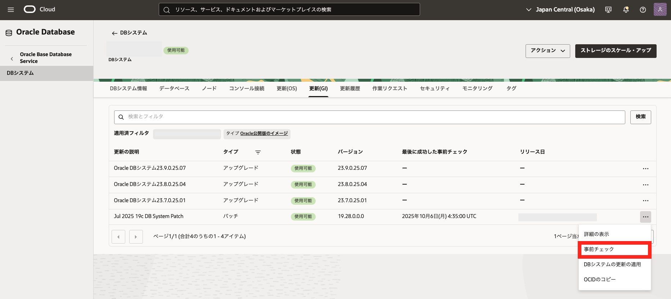The width and height of the screenshot is (671, 299).
Task: Open the notifications bell icon
Action: (x=626, y=10)
